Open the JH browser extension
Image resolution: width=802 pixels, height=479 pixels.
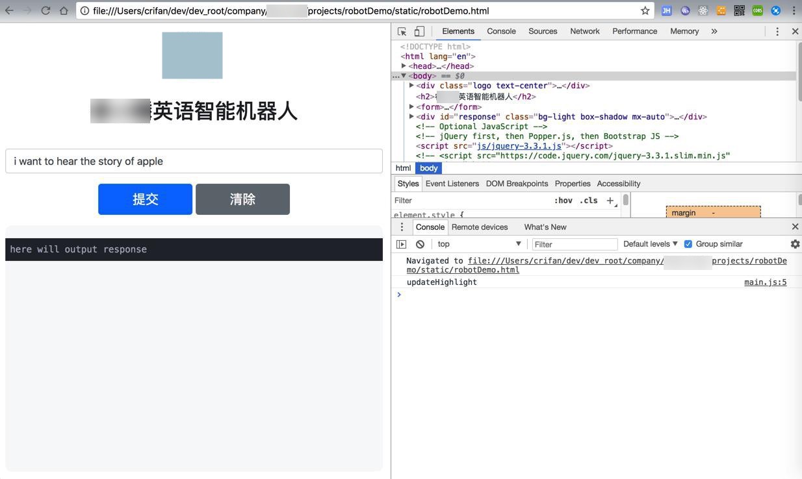click(x=666, y=10)
